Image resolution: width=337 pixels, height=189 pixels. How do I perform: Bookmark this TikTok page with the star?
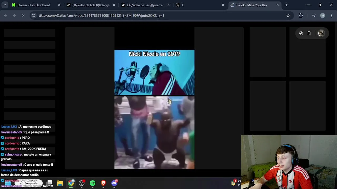(x=288, y=15)
